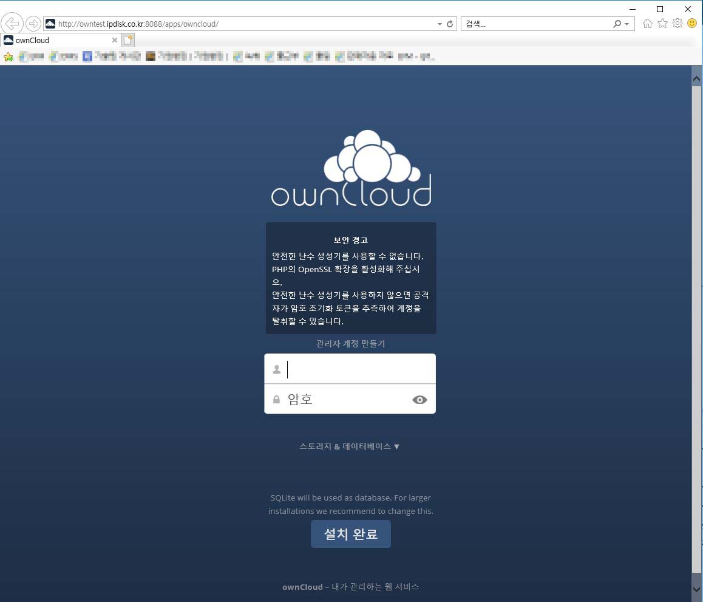The height and width of the screenshot is (602, 703).
Task: Open browser Tools gear icon
Action: pyautogui.click(x=678, y=23)
